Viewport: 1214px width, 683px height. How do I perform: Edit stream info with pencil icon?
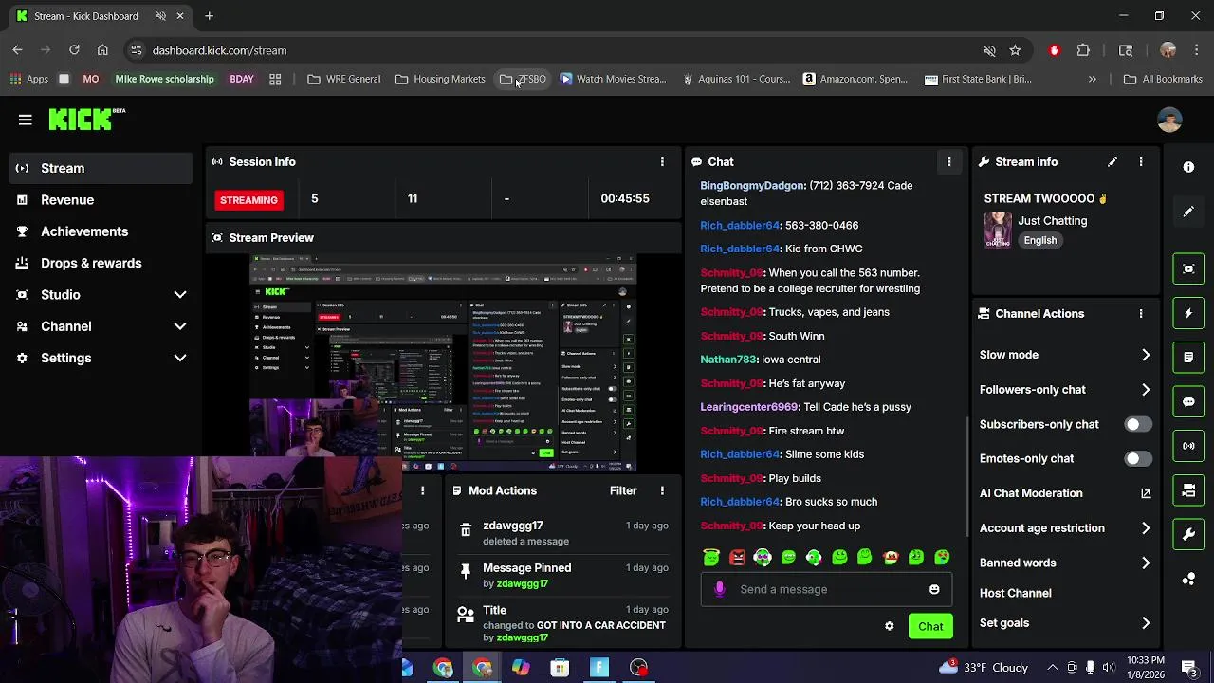1113,162
